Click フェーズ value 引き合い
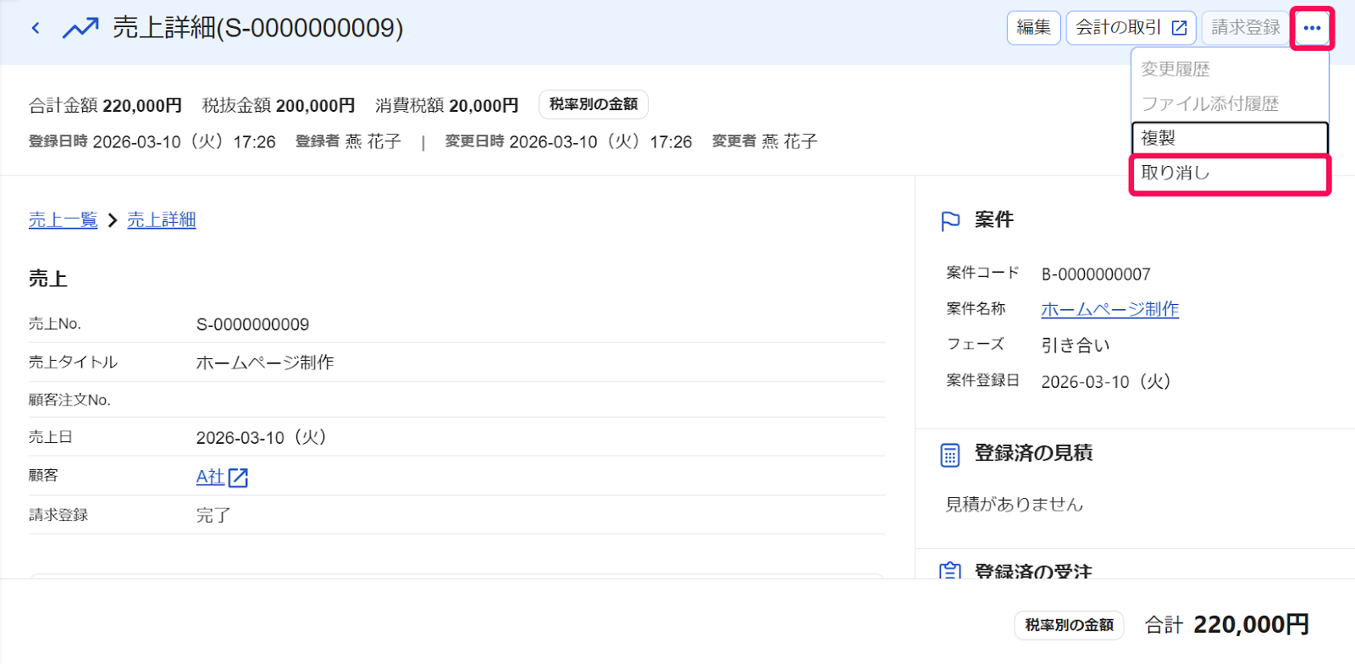The width and height of the screenshot is (1355, 664). [1076, 346]
